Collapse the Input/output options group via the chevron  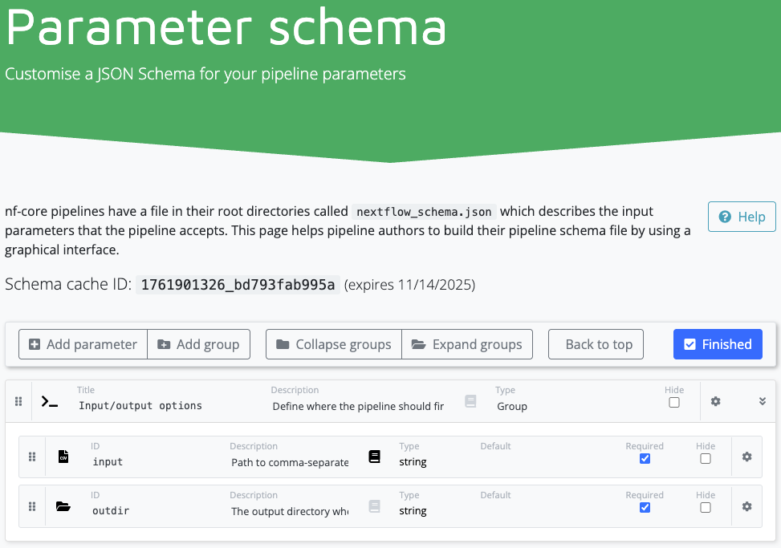761,401
